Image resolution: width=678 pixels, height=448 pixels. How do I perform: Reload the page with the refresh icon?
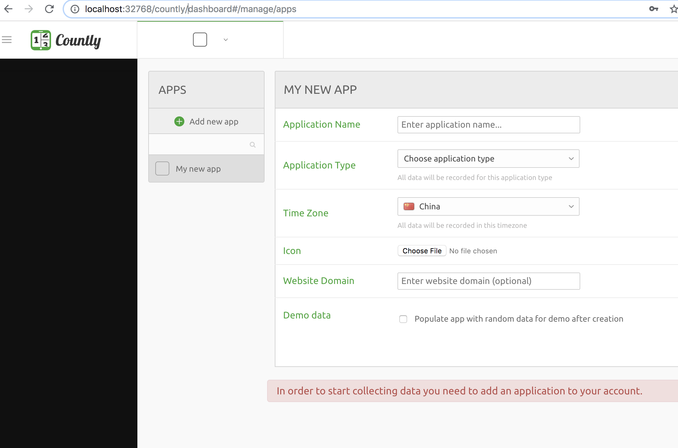pos(49,9)
